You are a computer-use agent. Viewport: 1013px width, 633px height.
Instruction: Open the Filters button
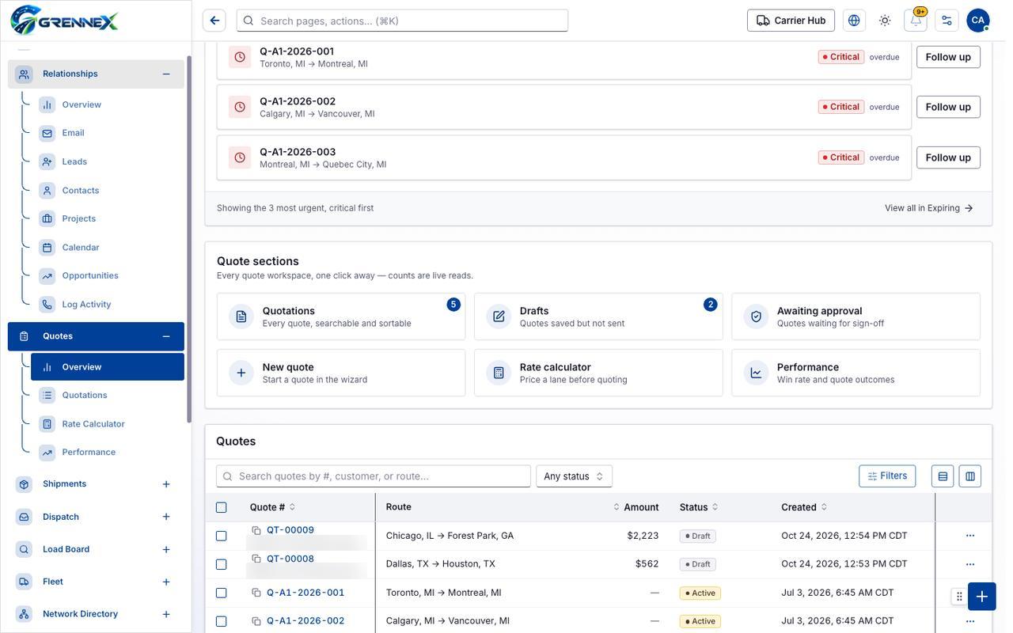pos(887,476)
